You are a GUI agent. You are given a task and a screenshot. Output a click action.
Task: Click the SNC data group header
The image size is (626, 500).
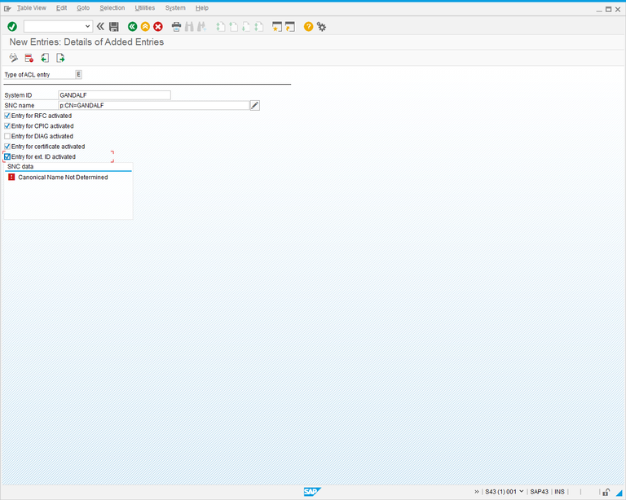(20, 167)
